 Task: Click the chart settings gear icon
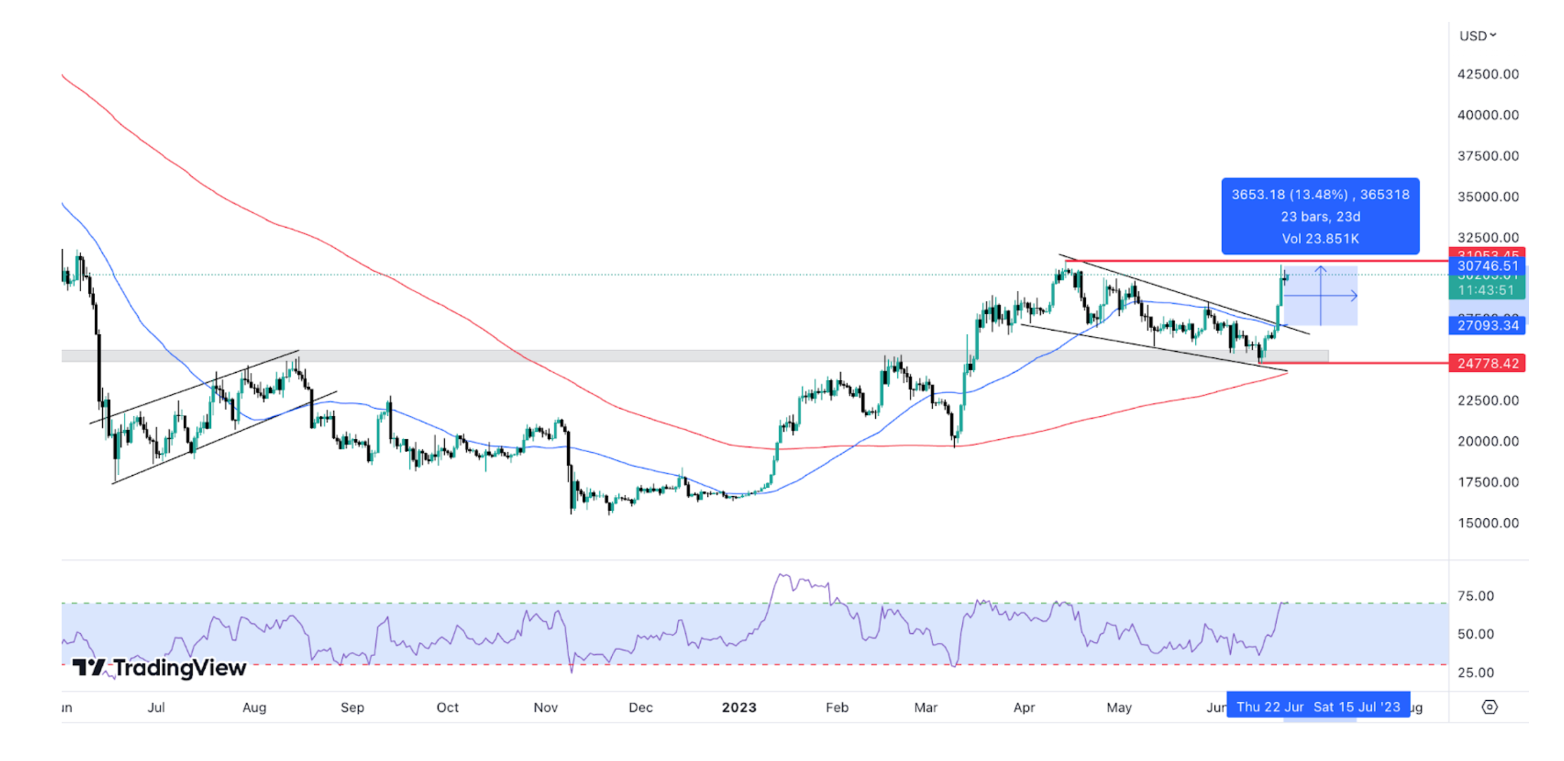(x=1489, y=707)
